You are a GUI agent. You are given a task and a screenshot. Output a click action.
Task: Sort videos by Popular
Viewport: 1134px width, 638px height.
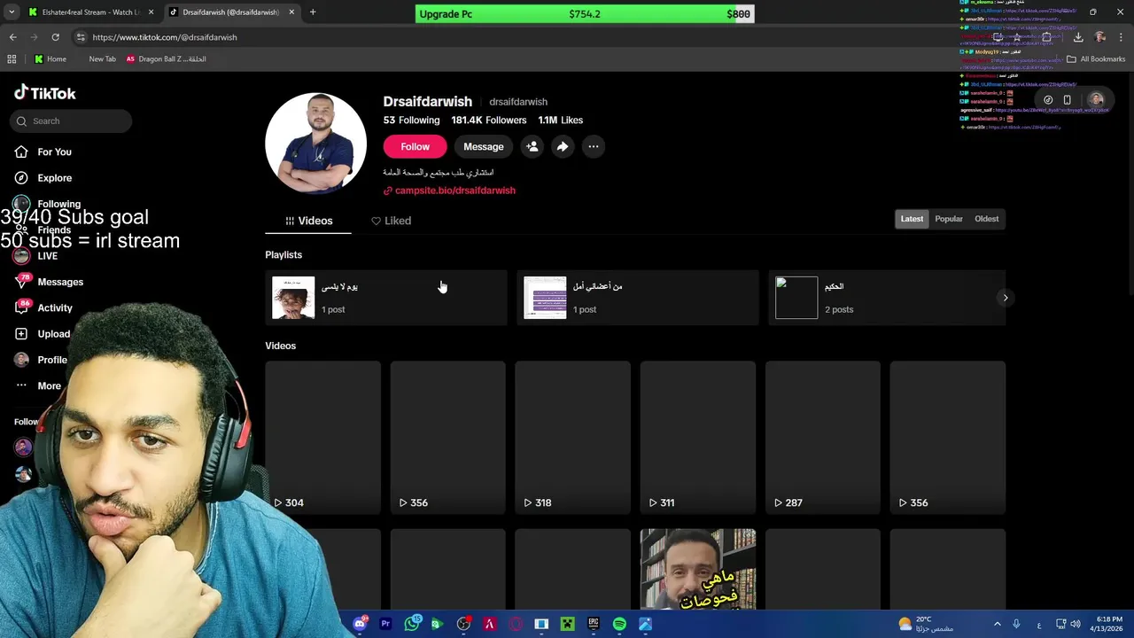point(949,219)
